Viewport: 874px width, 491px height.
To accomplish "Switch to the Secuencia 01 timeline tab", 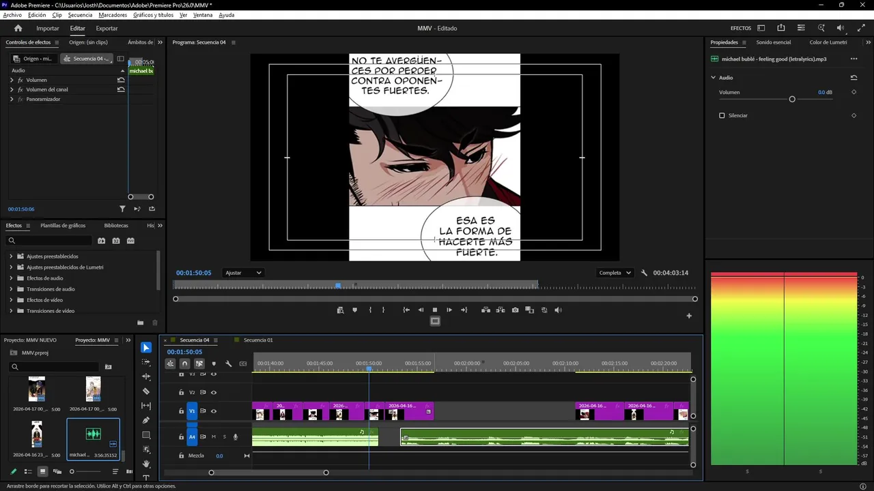I will pyautogui.click(x=258, y=340).
